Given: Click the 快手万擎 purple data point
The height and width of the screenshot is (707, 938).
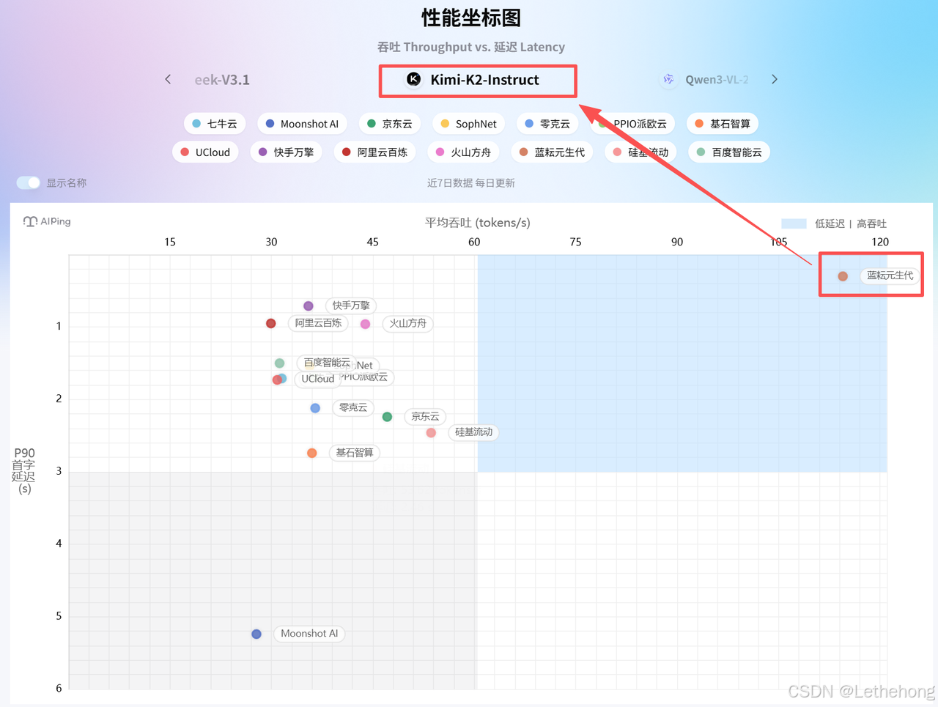Looking at the screenshot, I should [x=309, y=306].
